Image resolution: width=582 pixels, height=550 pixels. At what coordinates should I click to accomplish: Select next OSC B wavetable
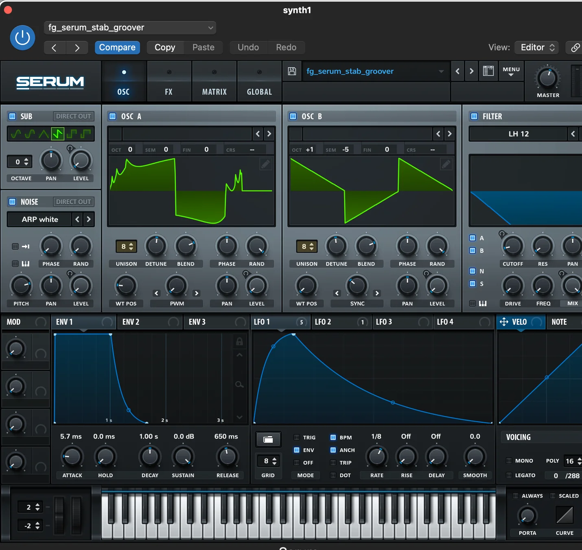(x=449, y=134)
